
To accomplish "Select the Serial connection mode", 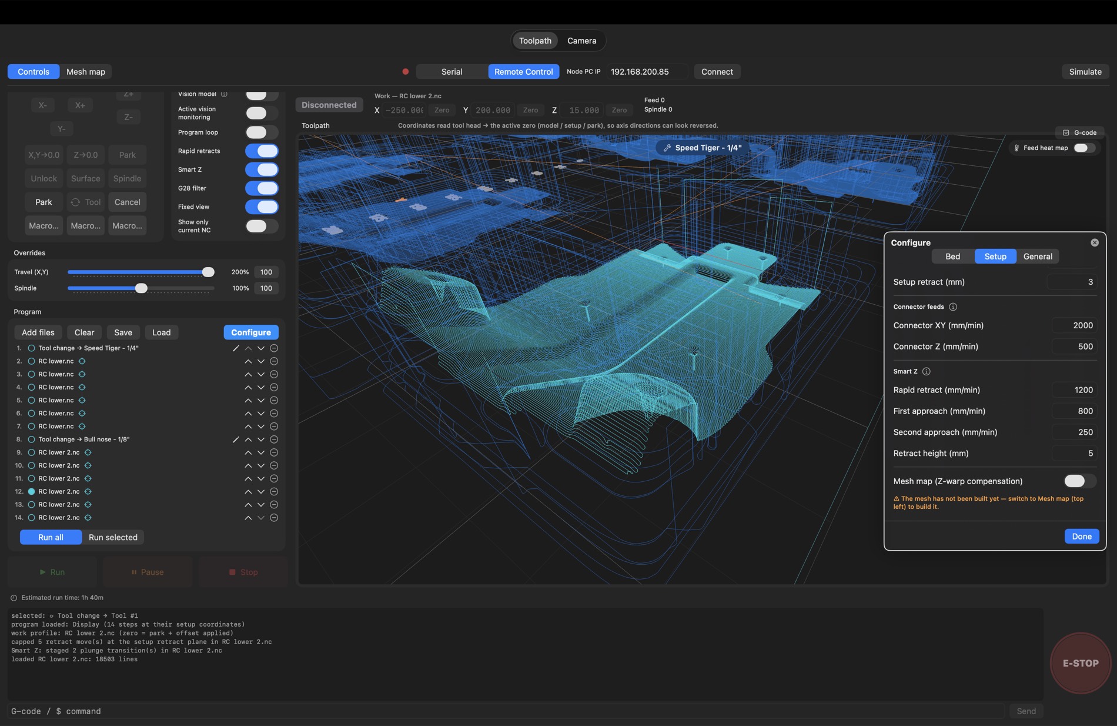I will (452, 72).
